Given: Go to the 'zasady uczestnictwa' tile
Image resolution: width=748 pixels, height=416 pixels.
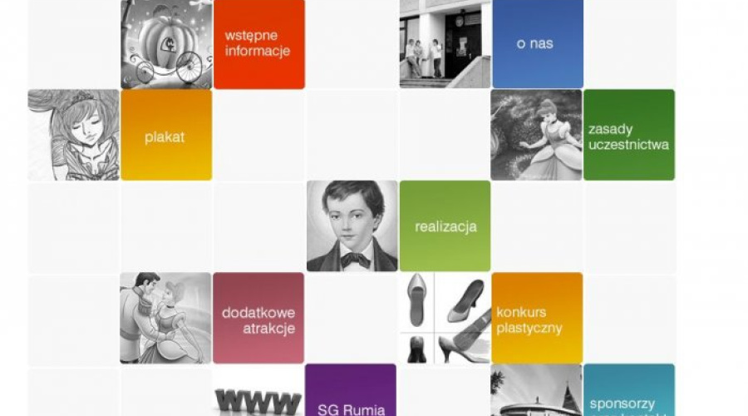Looking at the screenshot, I should pos(629,135).
